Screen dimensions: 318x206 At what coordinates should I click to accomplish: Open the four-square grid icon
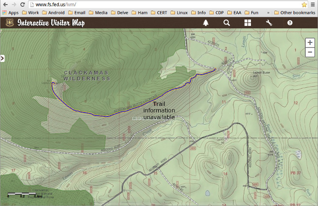pyautogui.click(x=248, y=23)
